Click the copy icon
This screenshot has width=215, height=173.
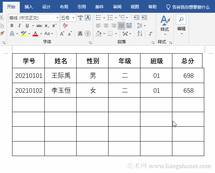[x=2, y=26]
